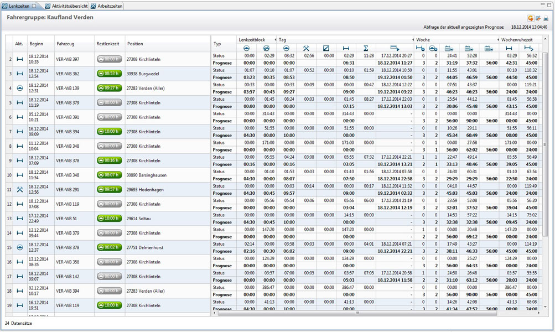Click the activity icon in row 11
This screenshot has height=332, width=555.
[x=19, y=189]
